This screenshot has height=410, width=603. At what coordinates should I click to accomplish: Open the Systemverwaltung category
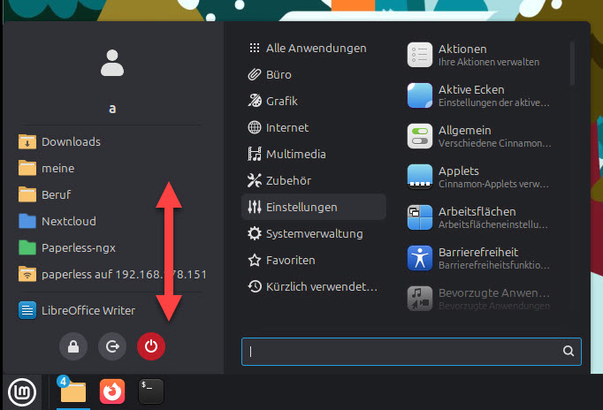(x=313, y=233)
